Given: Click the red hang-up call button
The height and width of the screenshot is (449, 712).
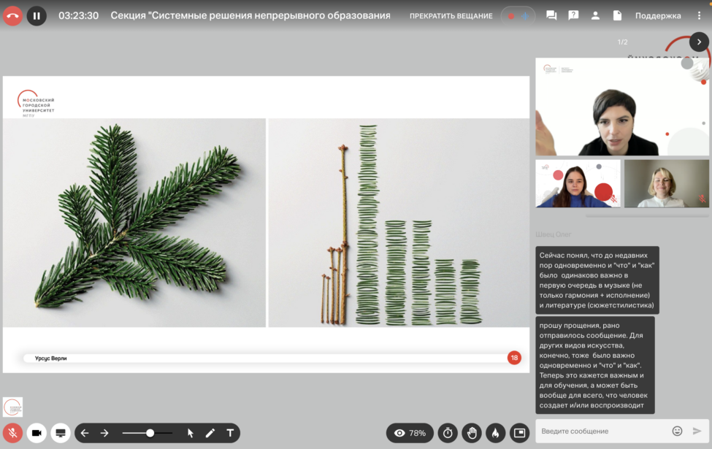Looking at the screenshot, I should (12, 15).
